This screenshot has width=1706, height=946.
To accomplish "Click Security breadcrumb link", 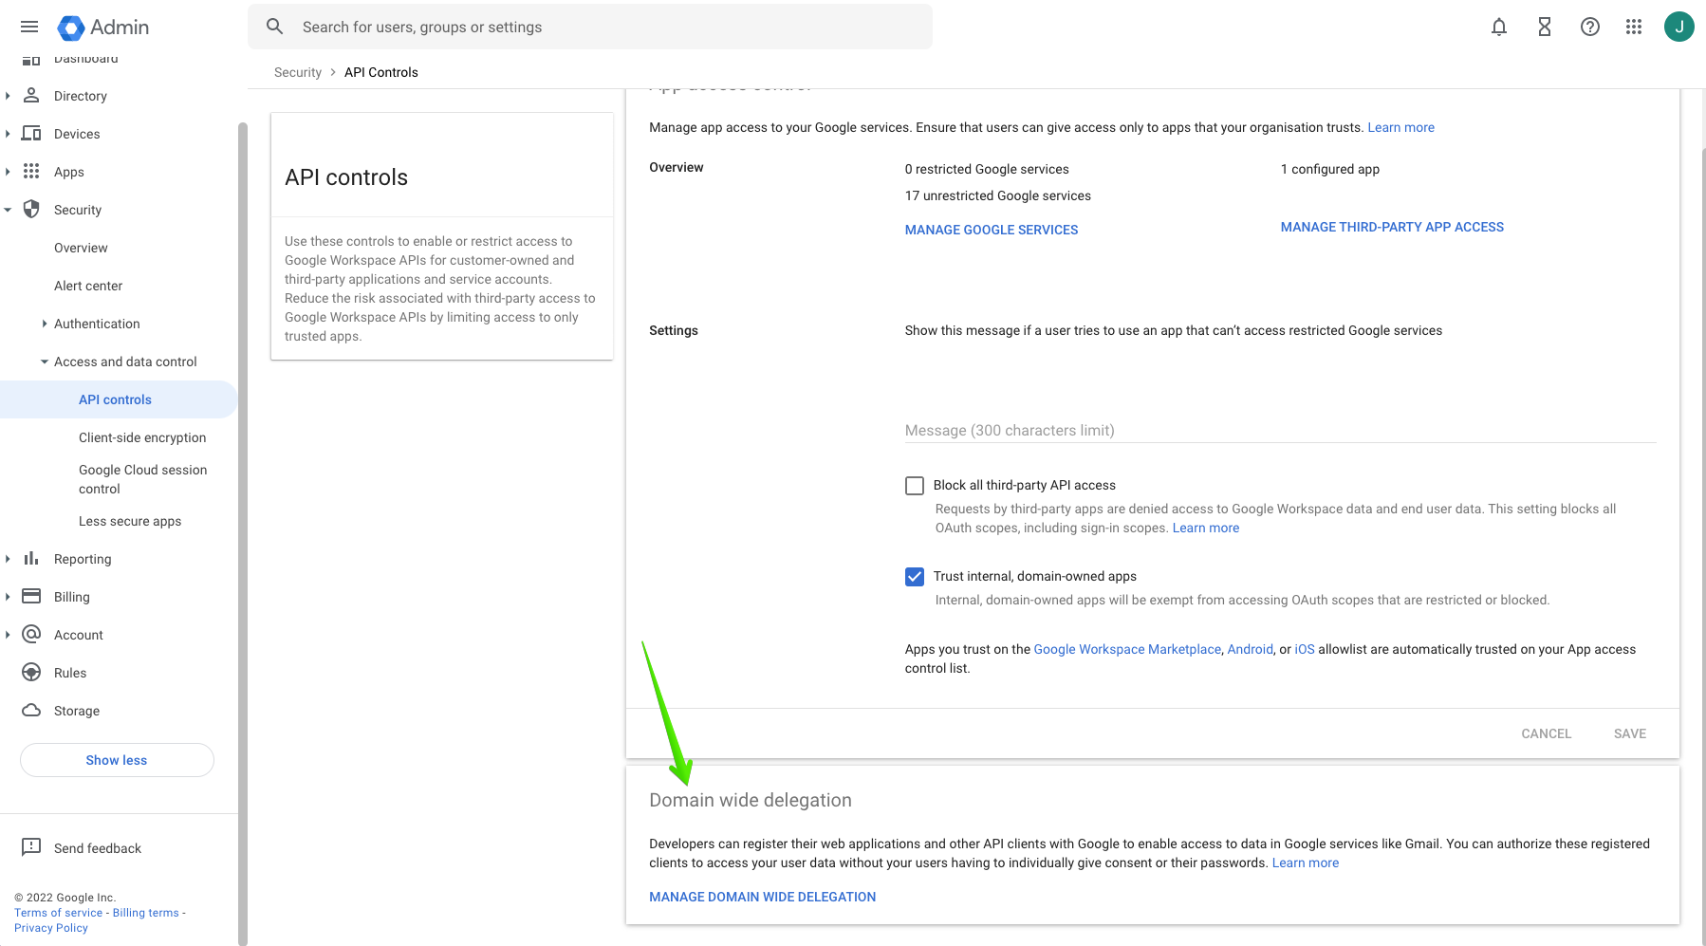I will pyautogui.click(x=298, y=72).
